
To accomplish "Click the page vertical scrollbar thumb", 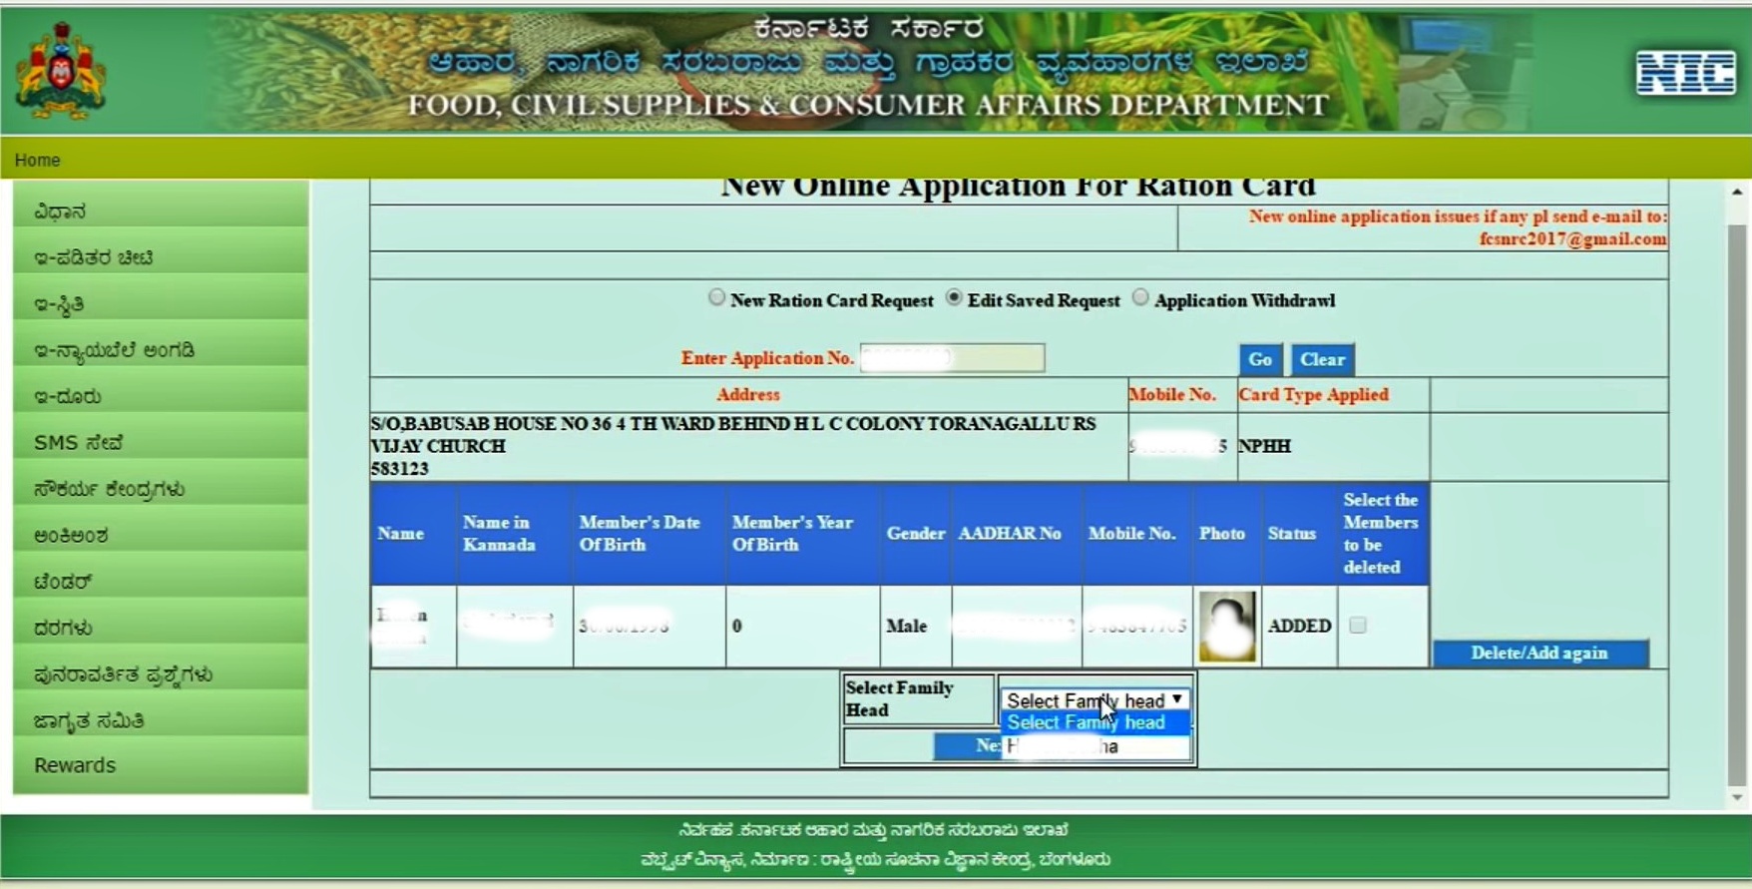I will coord(1737,504).
